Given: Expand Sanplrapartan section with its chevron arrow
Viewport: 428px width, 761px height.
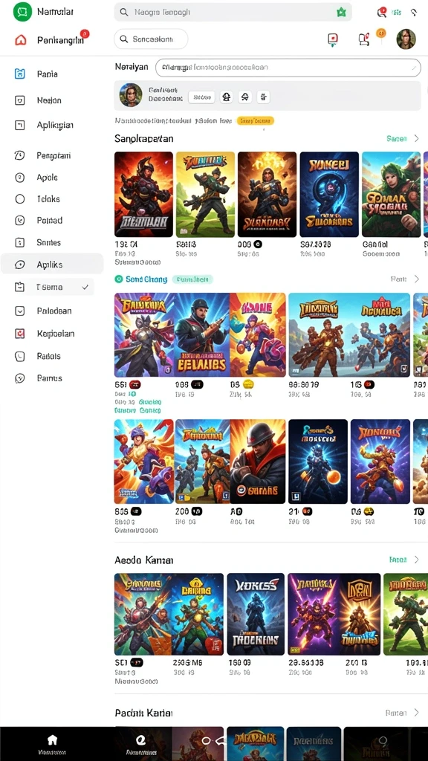Looking at the screenshot, I should [x=416, y=139].
